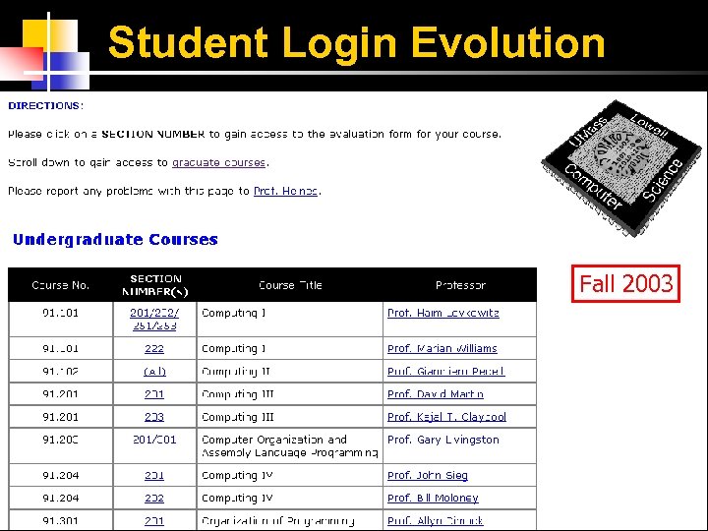Viewport: 708px width, 531px height.
Task: Open the (All) sections link for Computing II
Action: click(154, 371)
